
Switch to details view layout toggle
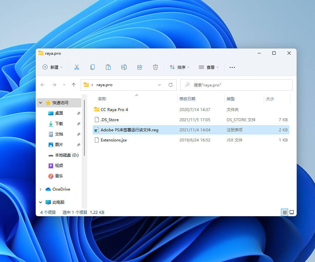tap(284, 212)
